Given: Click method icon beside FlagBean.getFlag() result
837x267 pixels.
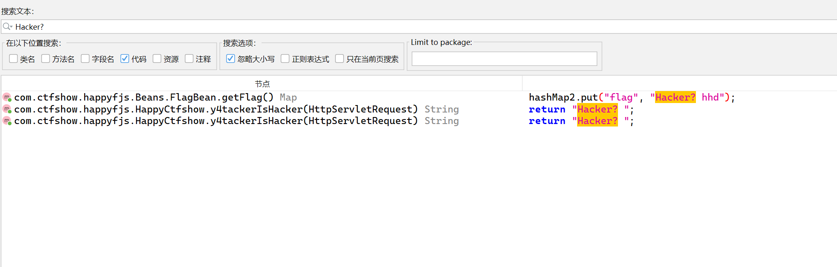Looking at the screenshot, I should coord(7,98).
